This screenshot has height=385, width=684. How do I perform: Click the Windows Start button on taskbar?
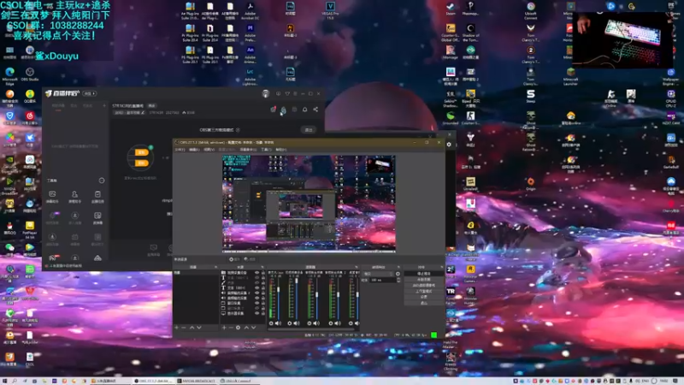click(x=3, y=381)
